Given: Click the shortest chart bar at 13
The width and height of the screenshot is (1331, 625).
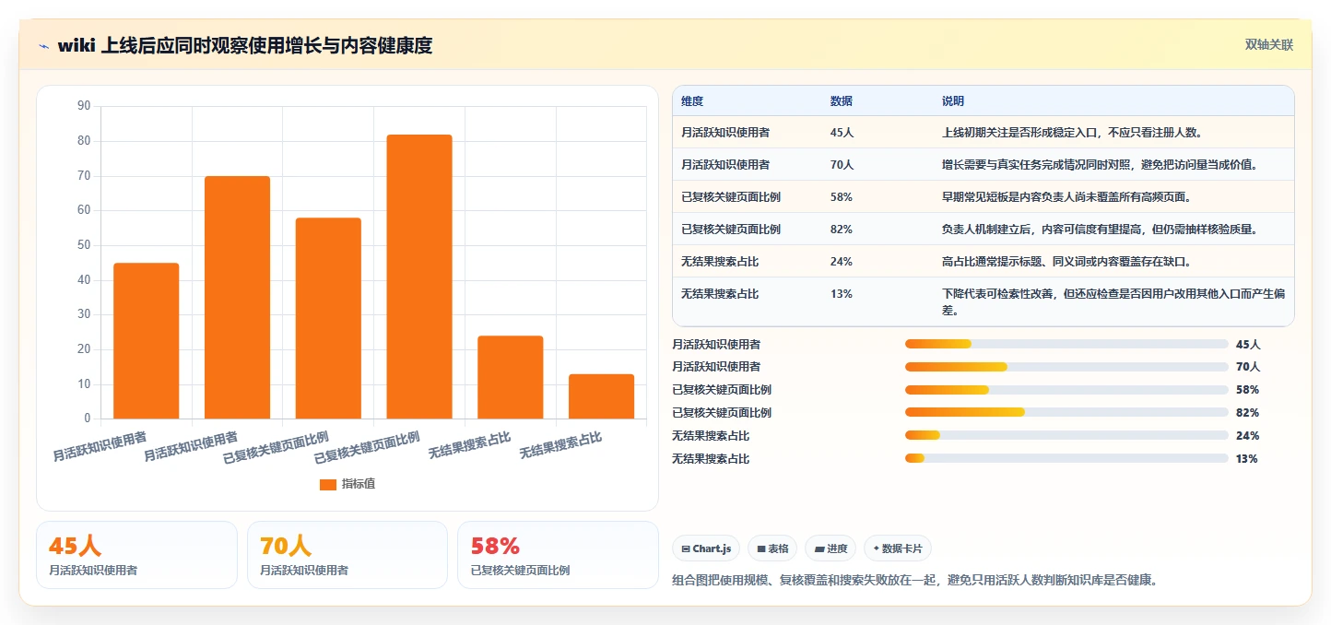Looking at the screenshot, I should pos(602,396).
